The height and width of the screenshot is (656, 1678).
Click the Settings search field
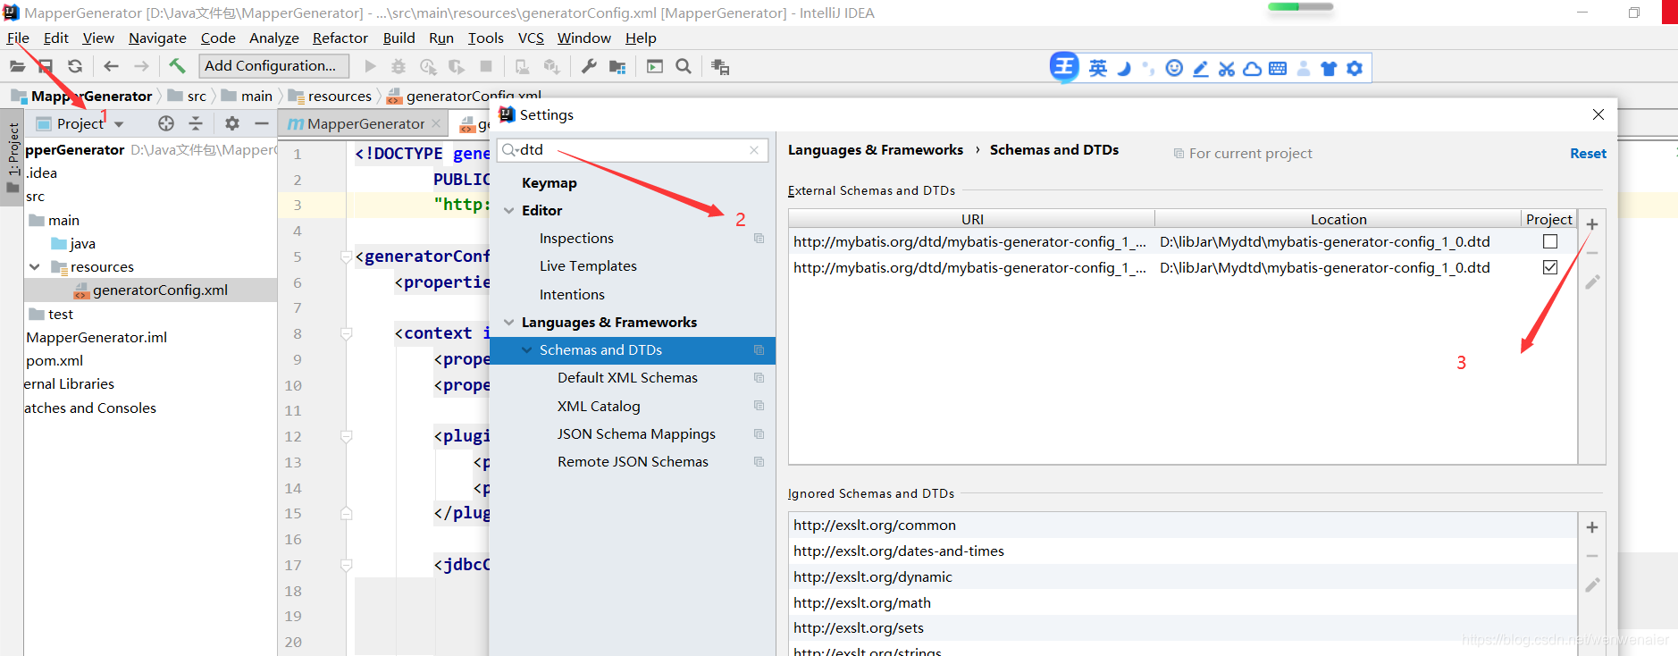tap(633, 150)
